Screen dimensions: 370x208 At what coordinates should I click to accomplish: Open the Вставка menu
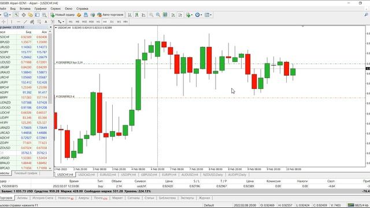(25, 9)
